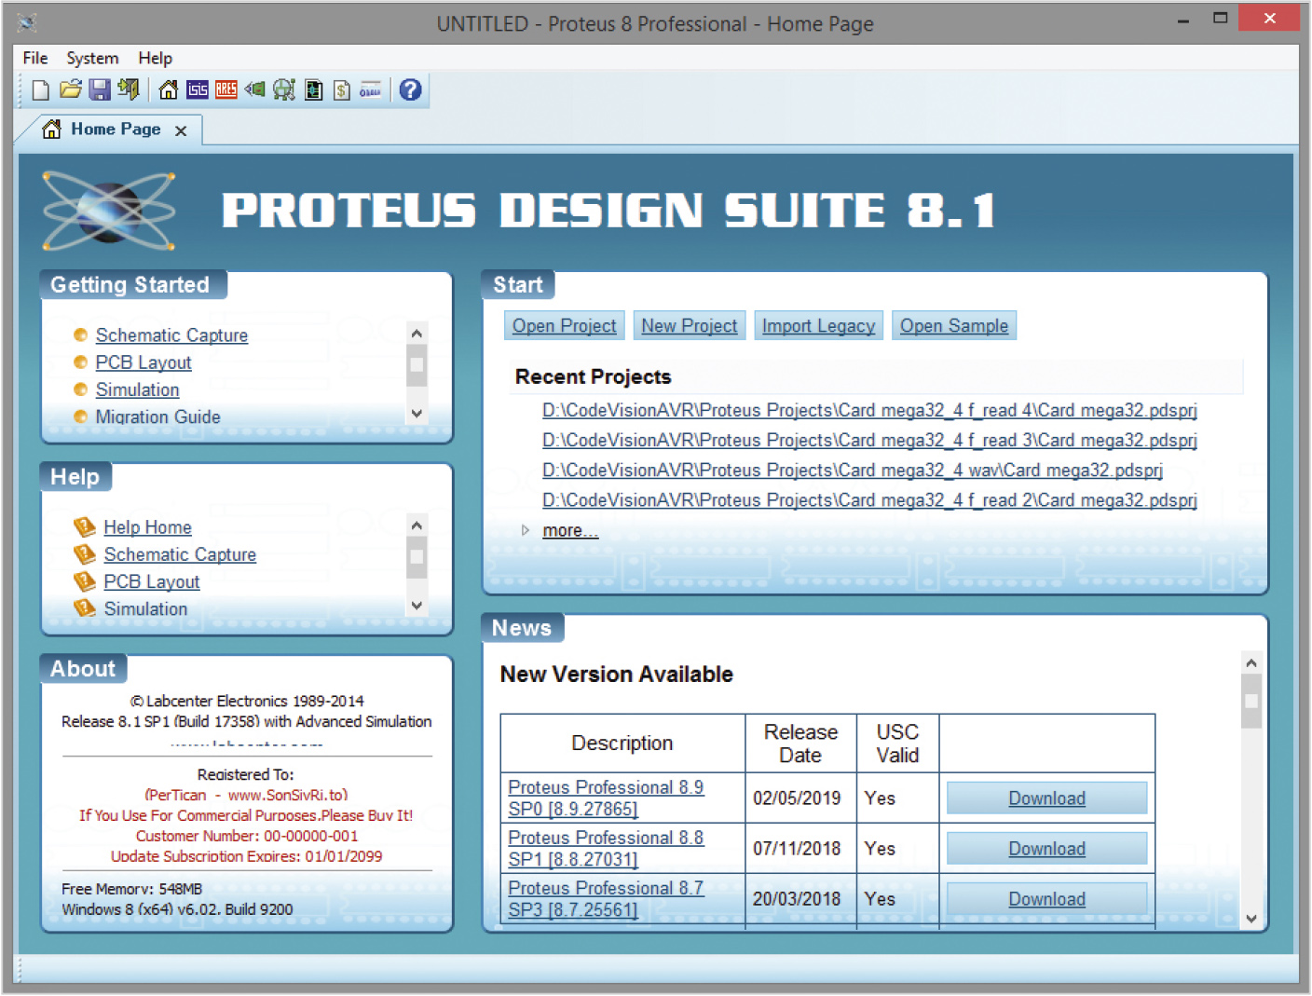Maximize the Proteus window
Image resolution: width=1312 pixels, height=996 pixels.
pyautogui.click(x=1220, y=18)
